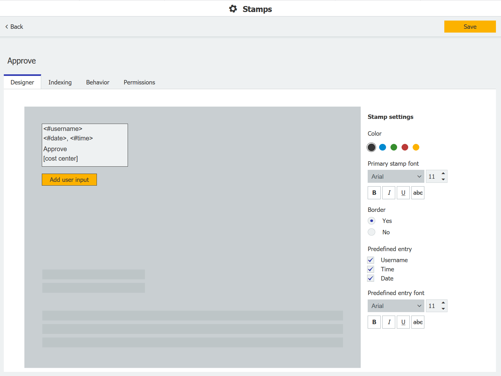Toggle underline for primary stamp font

(x=403, y=193)
